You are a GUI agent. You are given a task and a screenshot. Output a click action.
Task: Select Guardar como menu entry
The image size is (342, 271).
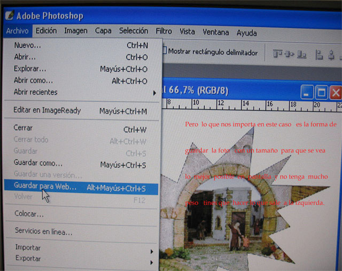click(x=38, y=163)
